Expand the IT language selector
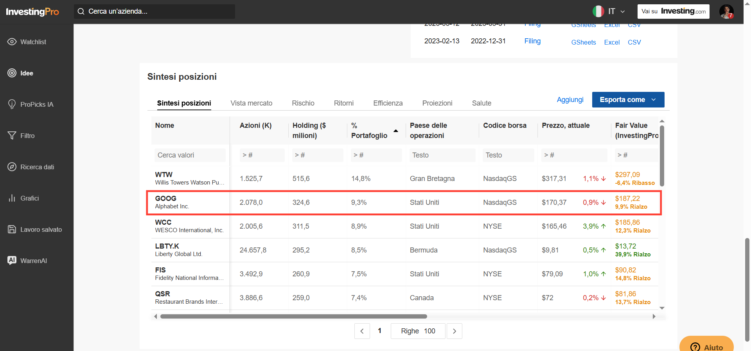751x351 pixels. coord(609,11)
